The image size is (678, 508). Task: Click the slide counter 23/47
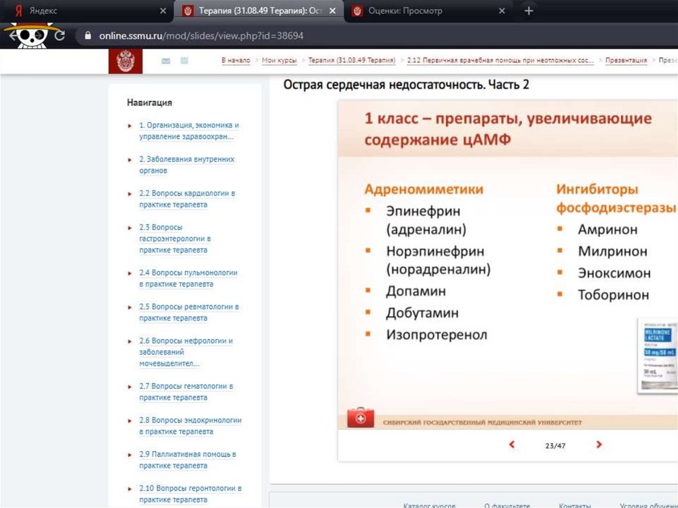pyautogui.click(x=556, y=446)
